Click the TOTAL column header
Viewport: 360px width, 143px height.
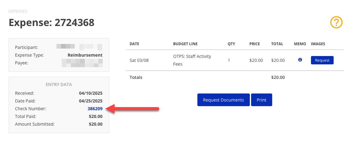tap(277, 44)
